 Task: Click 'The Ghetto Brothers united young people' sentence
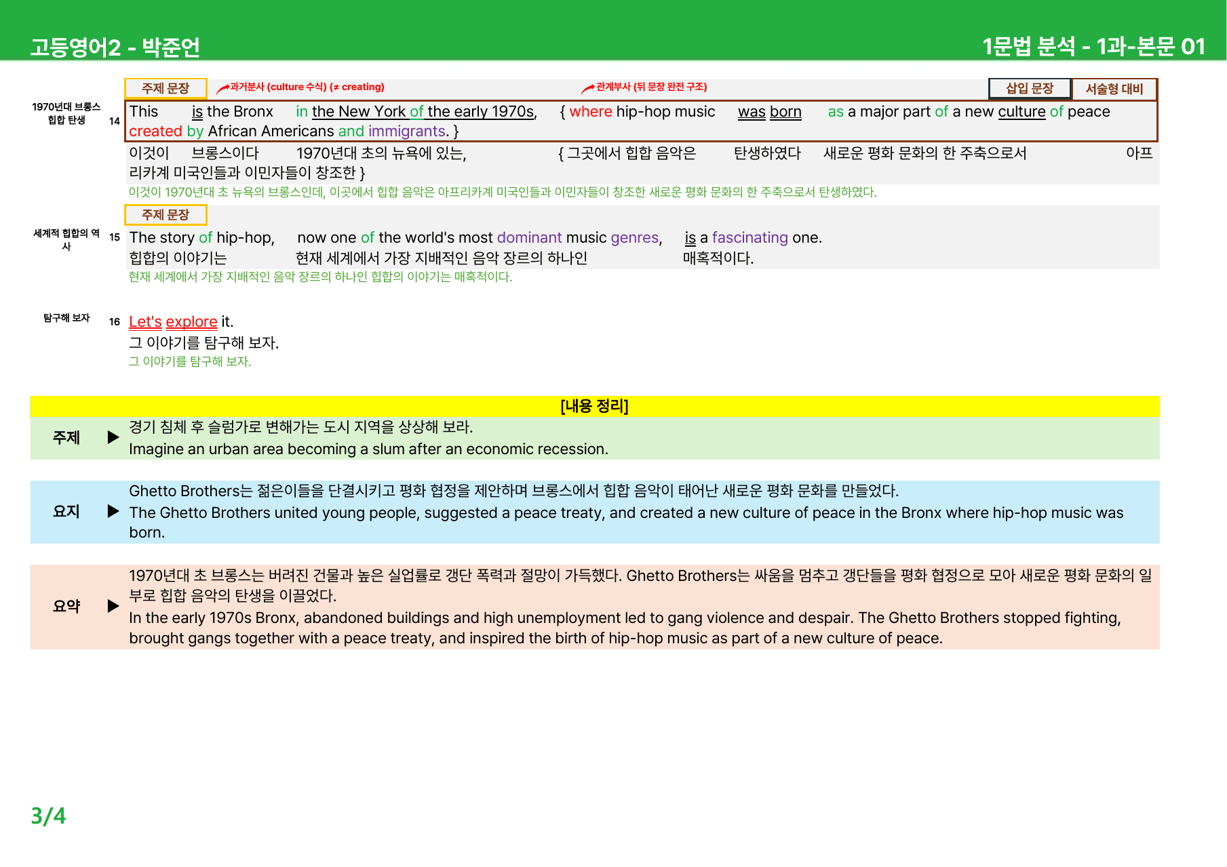626,523
